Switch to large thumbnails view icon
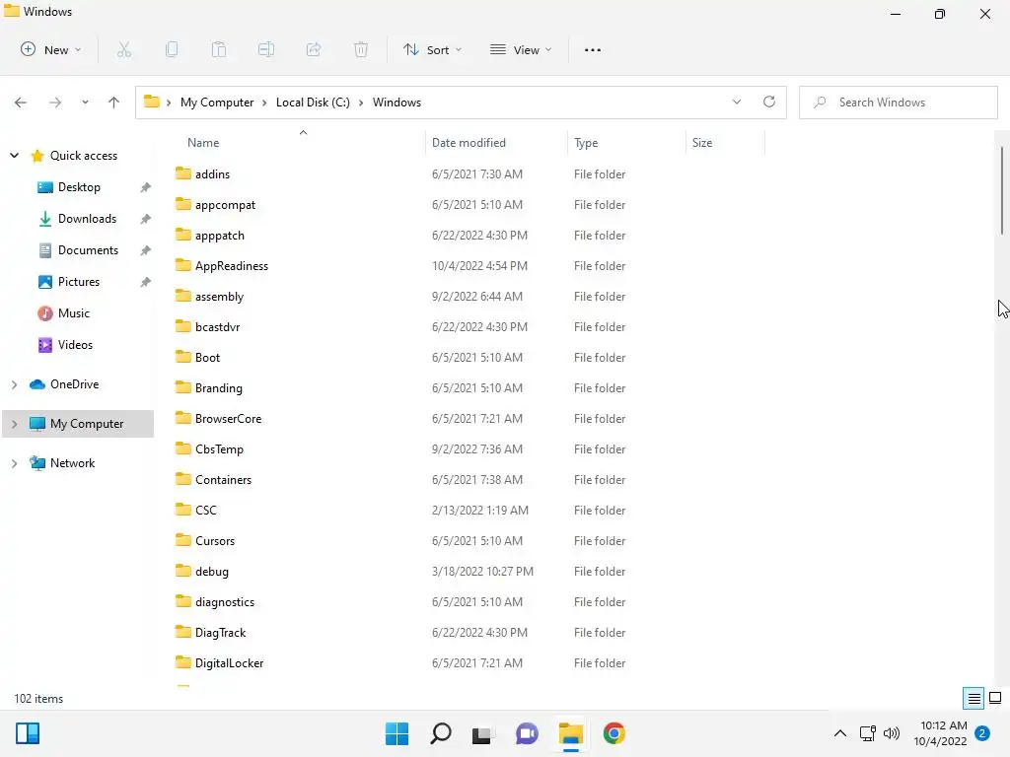Viewport: 1010px width, 757px height. [995, 699]
